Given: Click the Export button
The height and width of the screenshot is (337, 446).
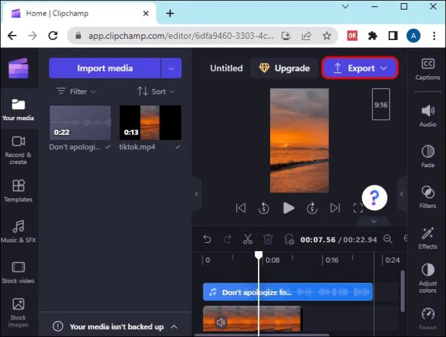Looking at the screenshot, I should click(x=359, y=68).
